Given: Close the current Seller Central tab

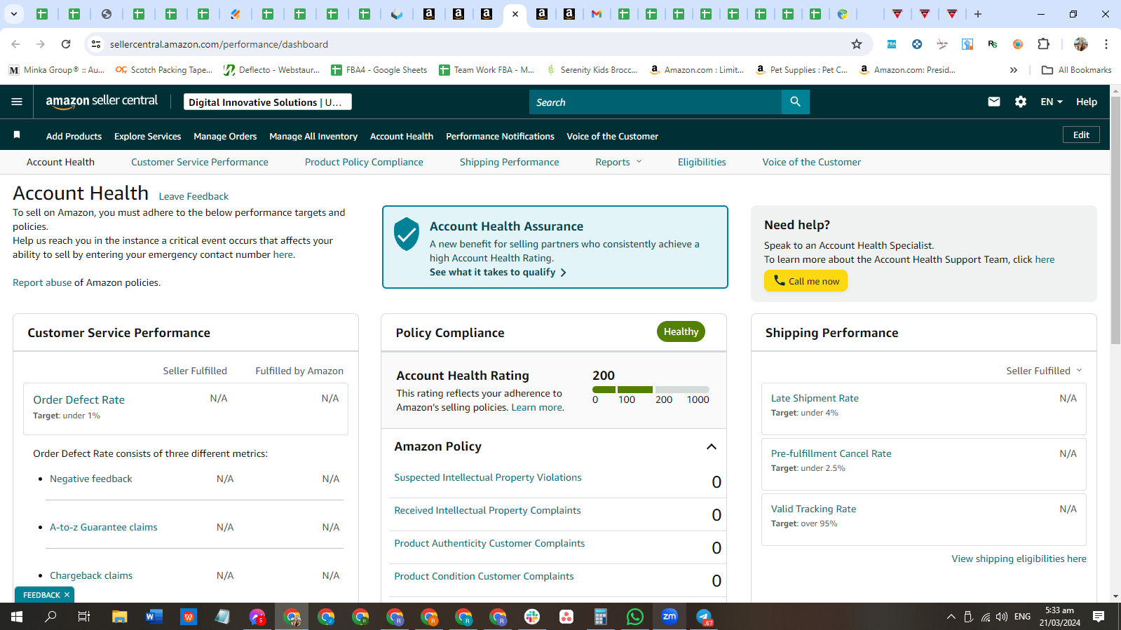Looking at the screenshot, I should point(515,14).
